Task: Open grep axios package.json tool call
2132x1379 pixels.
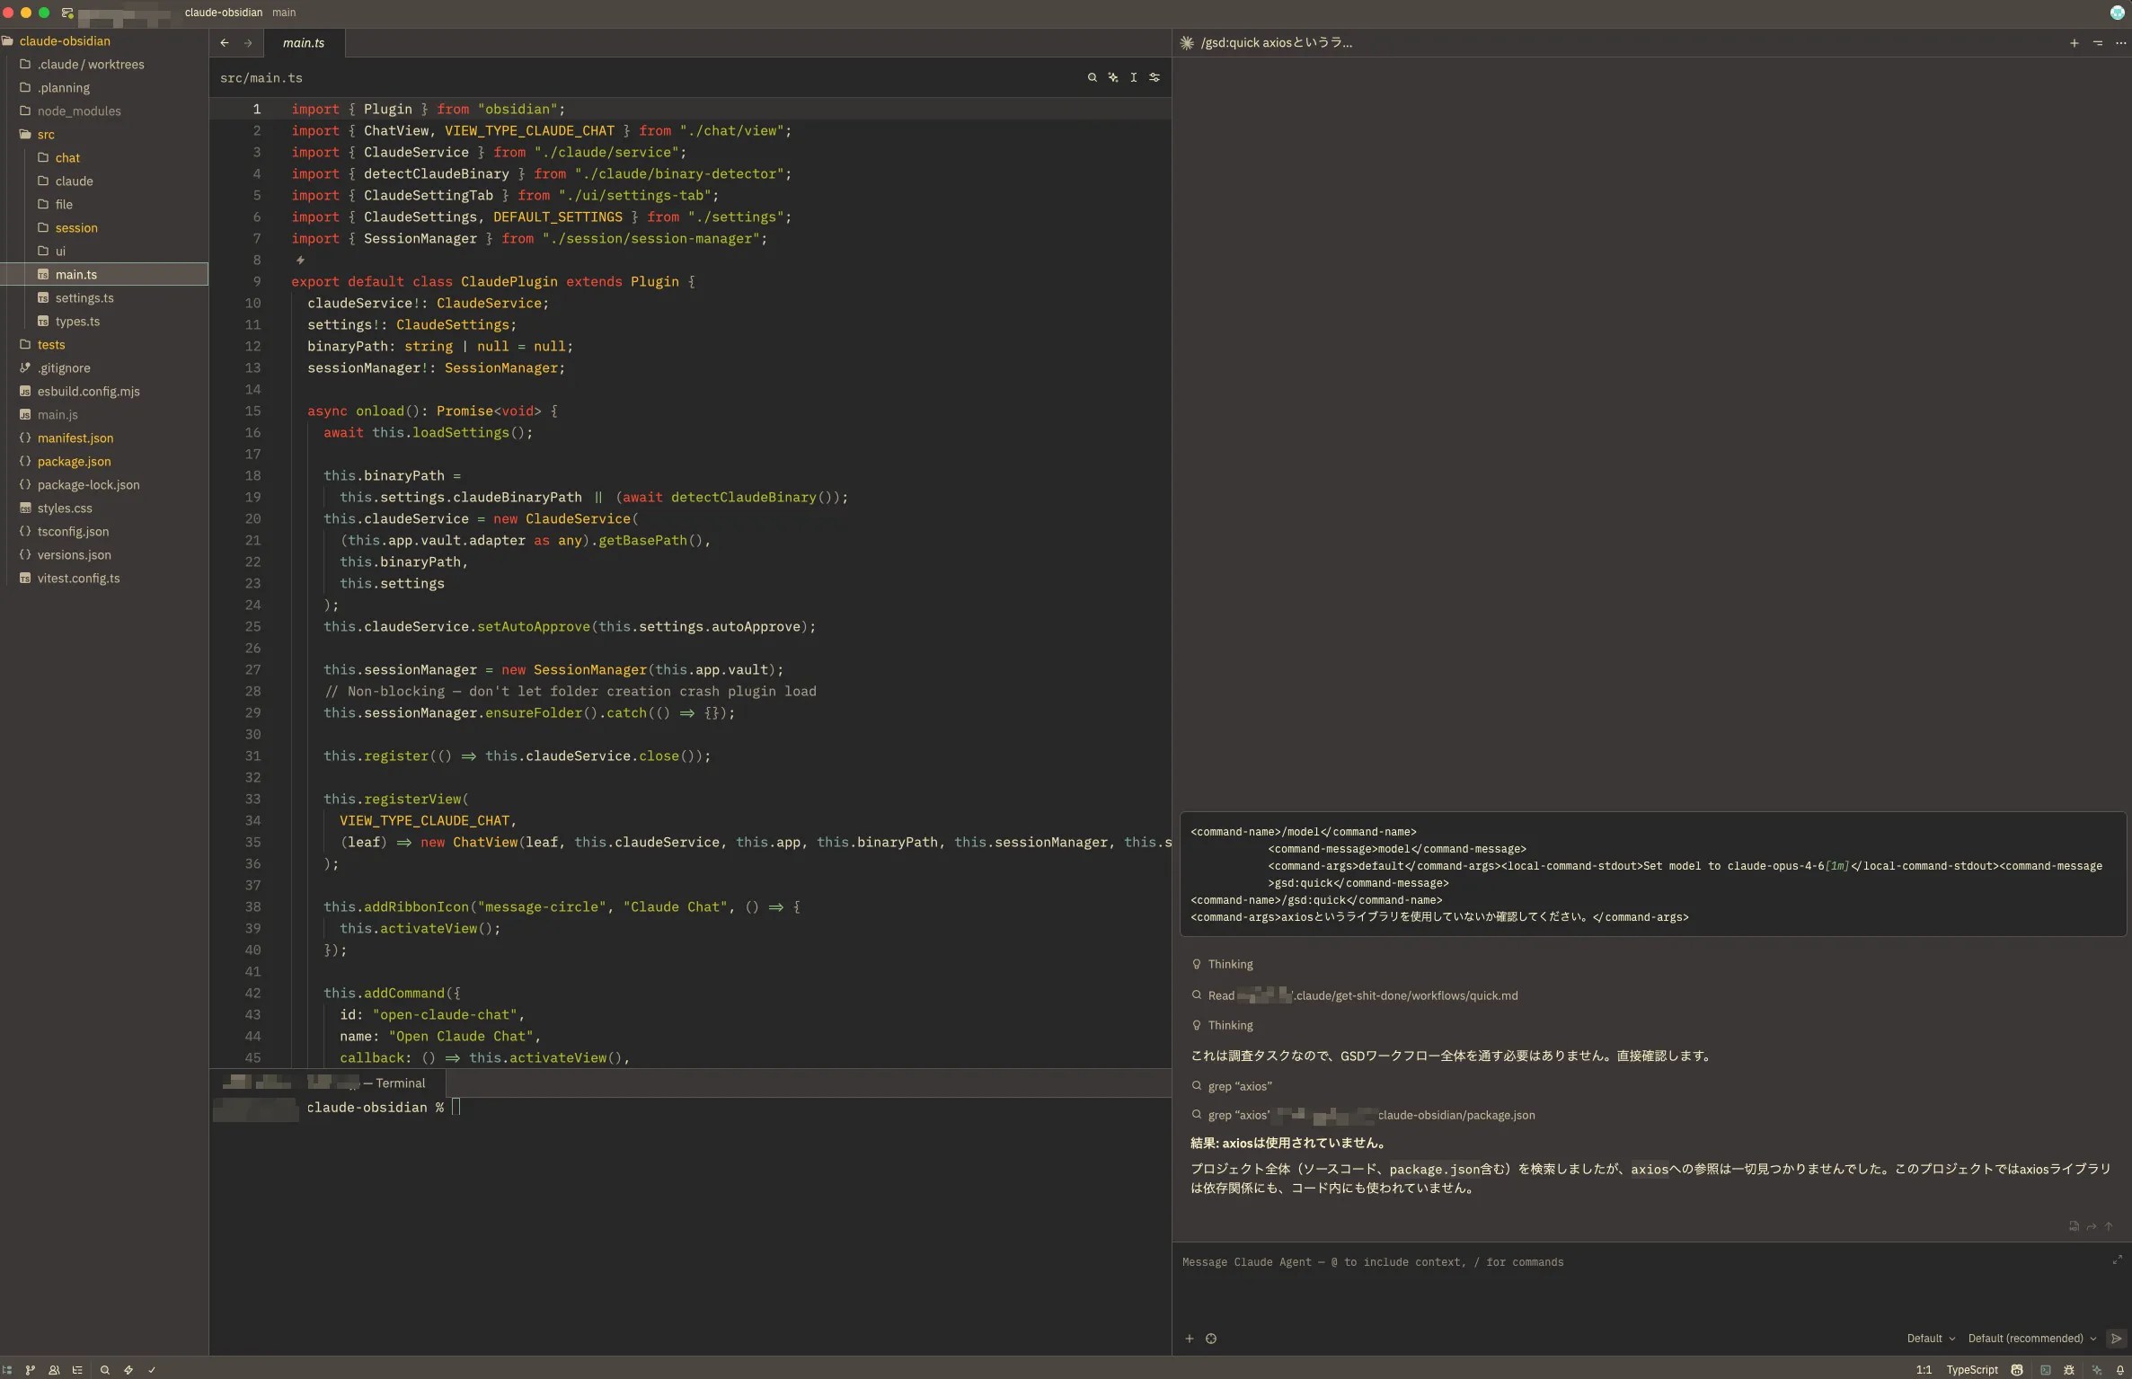Action: click(x=1363, y=1115)
